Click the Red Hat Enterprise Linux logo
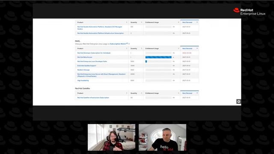The height and width of the screenshot is (154, 274). point(249,12)
